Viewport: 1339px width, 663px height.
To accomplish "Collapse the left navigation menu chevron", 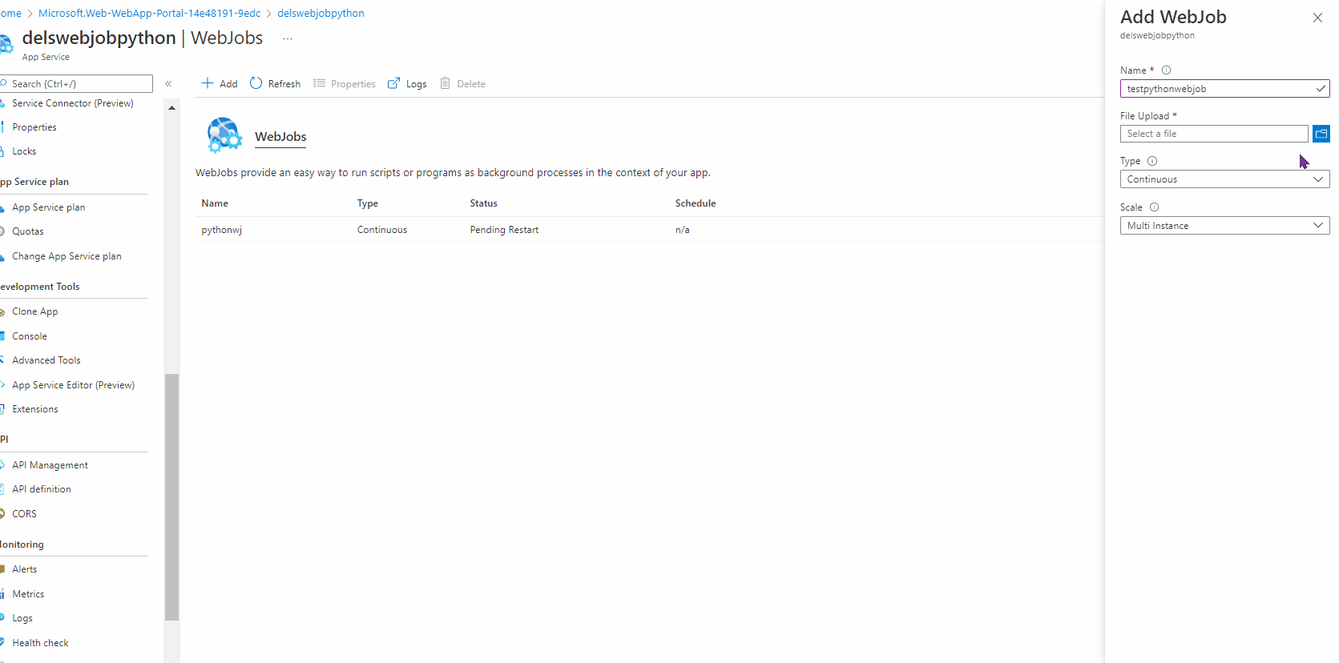I will pos(168,83).
